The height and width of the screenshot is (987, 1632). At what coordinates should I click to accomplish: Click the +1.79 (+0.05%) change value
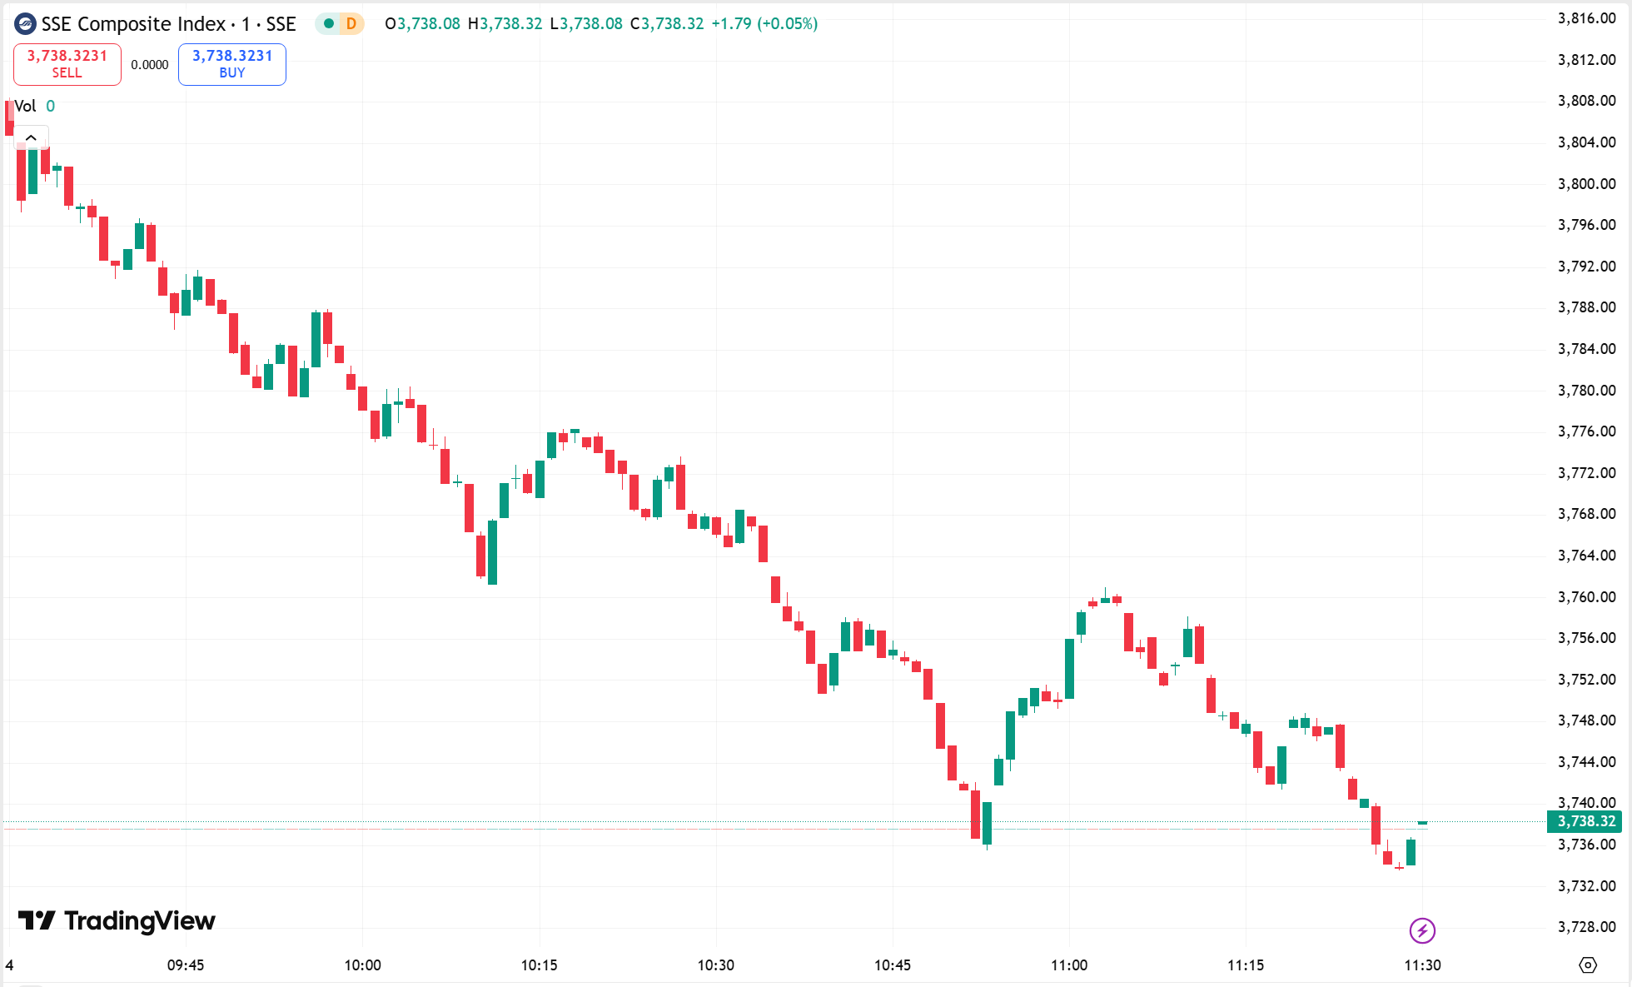[x=764, y=24]
